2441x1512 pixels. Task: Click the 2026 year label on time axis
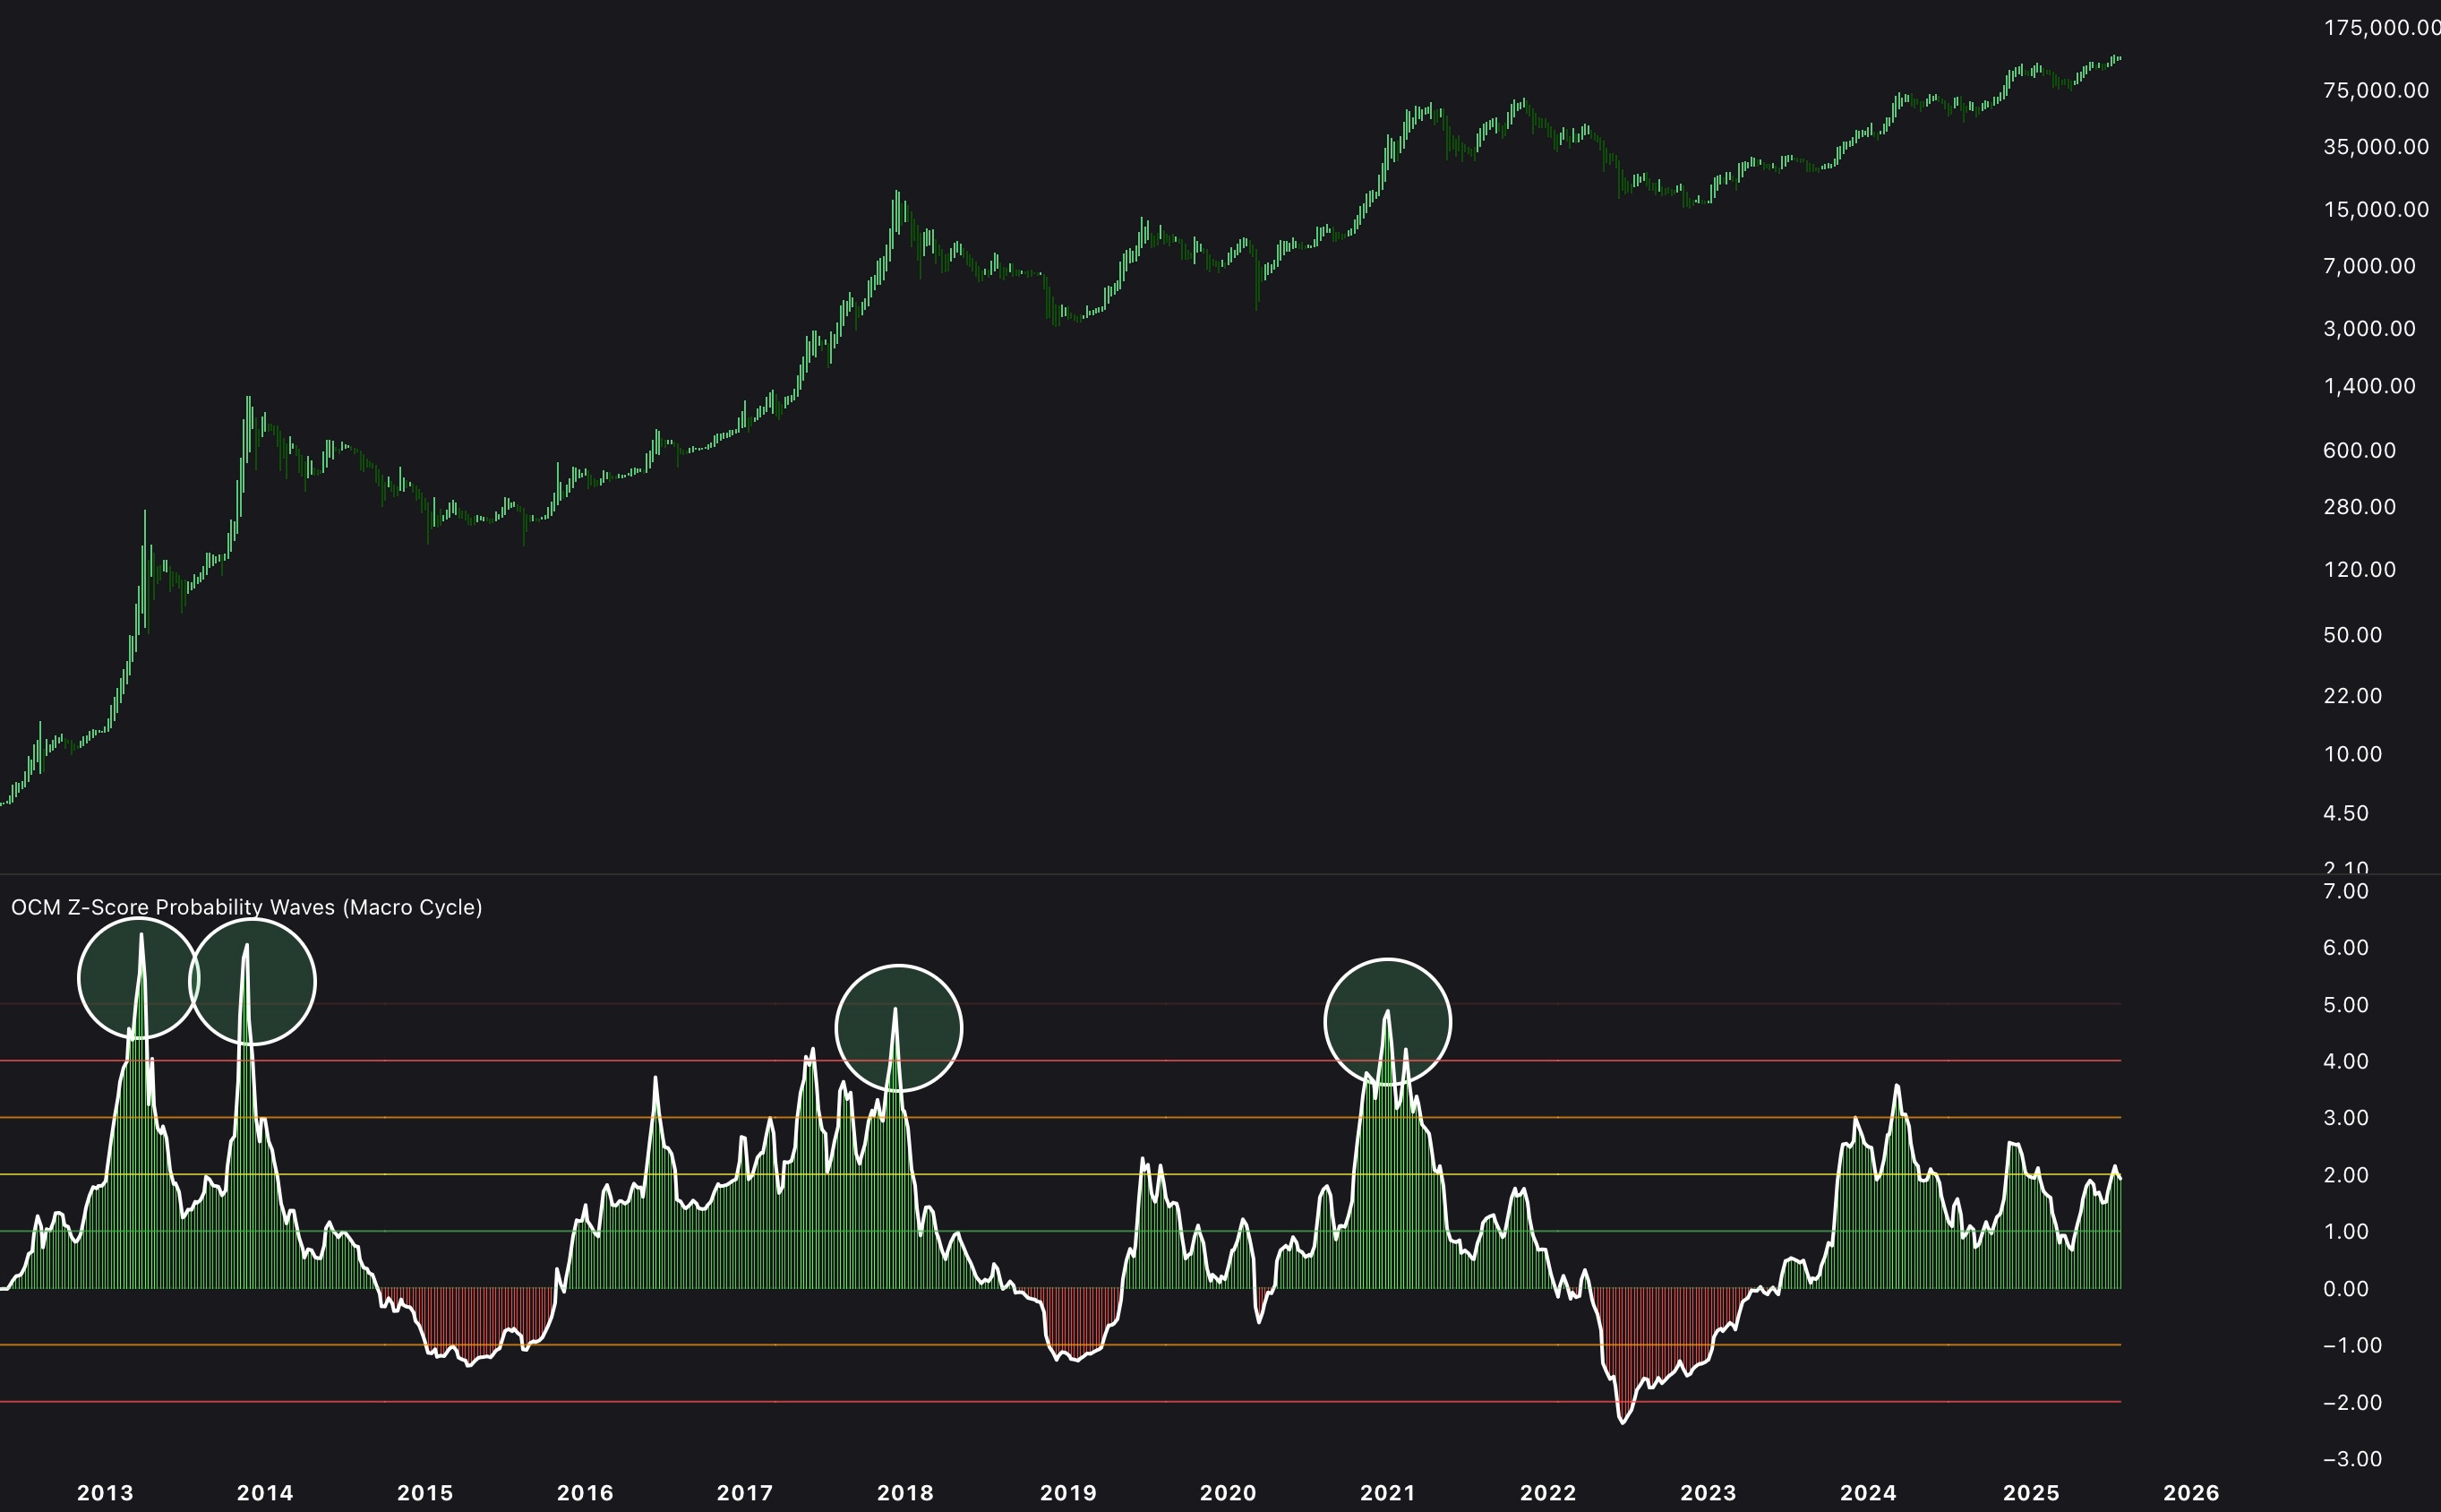pyautogui.click(x=2191, y=1493)
